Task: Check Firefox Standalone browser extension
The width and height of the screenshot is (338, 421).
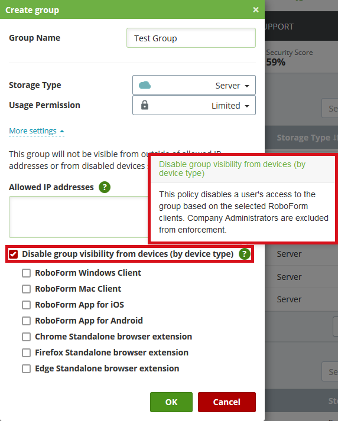Action: [x=27, y=353]
